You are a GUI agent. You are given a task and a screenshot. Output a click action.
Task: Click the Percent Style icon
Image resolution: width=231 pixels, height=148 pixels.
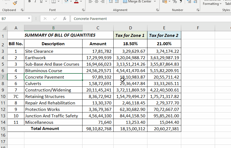[175, 1]
